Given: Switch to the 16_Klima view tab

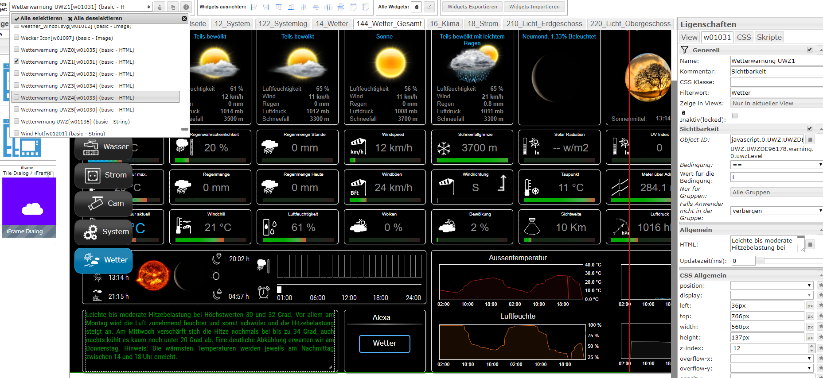Looking at the screenshot, I should [x=445, y=24].
